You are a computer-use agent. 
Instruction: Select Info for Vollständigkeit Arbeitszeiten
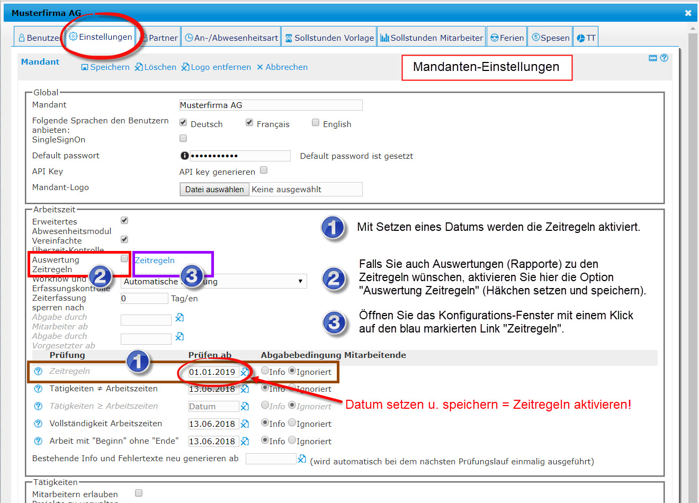click(x=265, y=423)
